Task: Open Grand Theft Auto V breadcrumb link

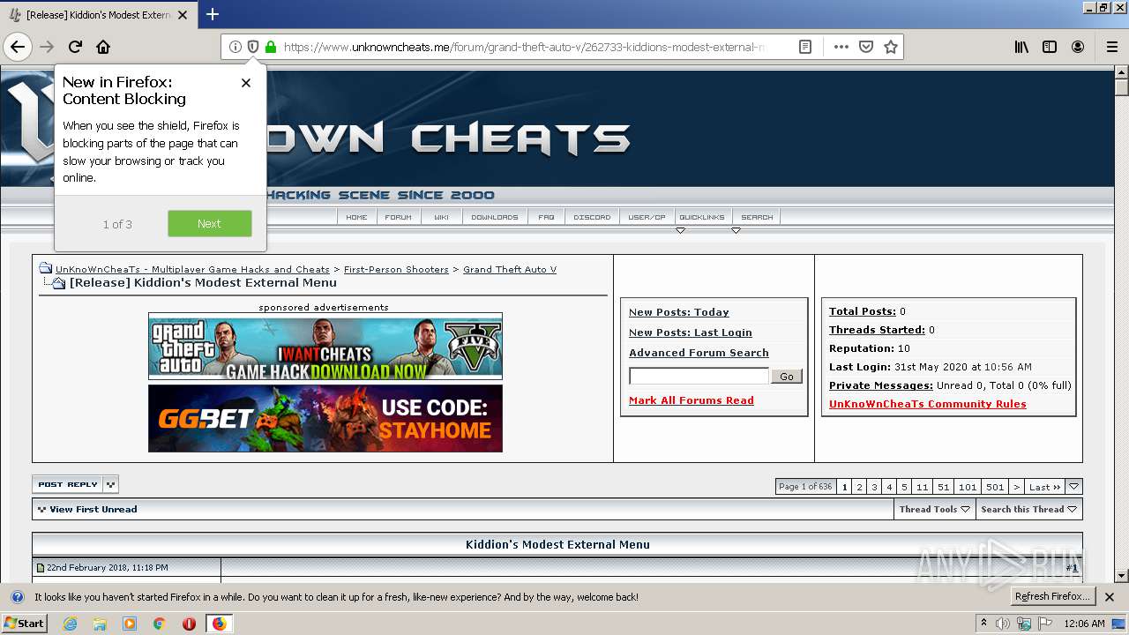Action: click(x=510, y=270)
